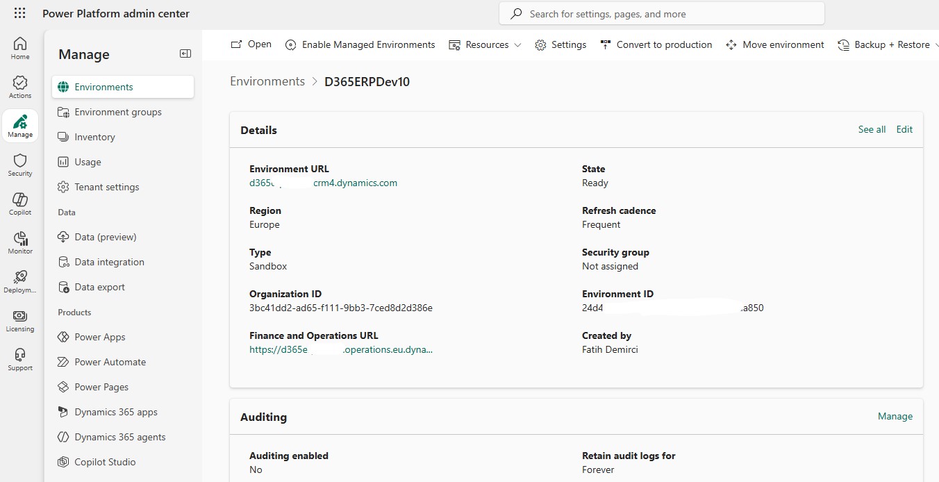Collapse the Manage navigation pane
939x482 pixels.
point(185,53)
